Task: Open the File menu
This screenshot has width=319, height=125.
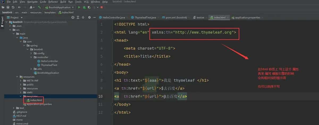Action: click(9, 2)
